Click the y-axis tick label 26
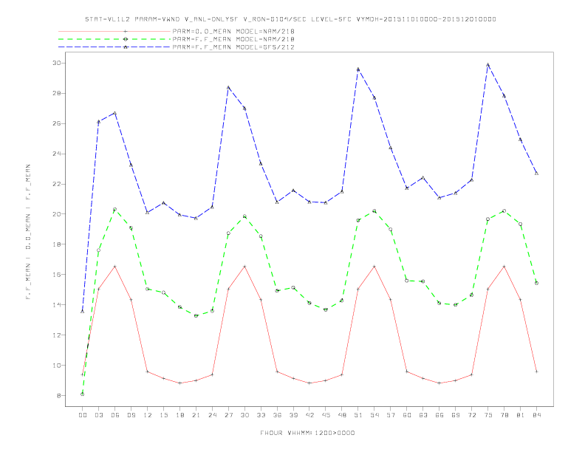The image size is (585, 452). (x=56, y=123)
